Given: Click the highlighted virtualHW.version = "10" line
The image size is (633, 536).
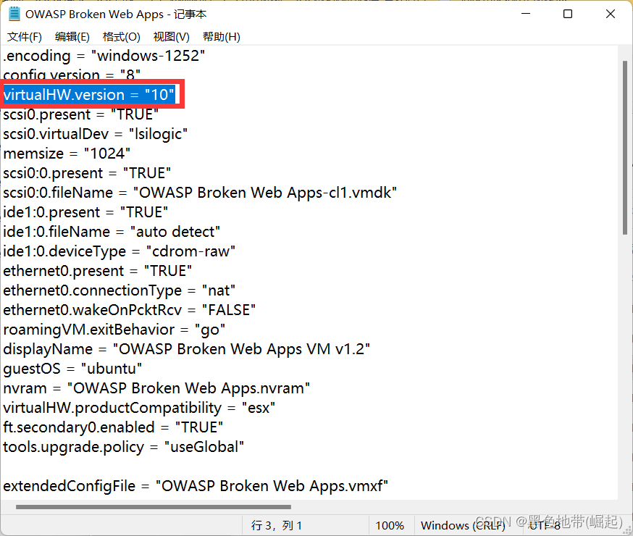Looking at the screenshot, I should pos(89,94).
